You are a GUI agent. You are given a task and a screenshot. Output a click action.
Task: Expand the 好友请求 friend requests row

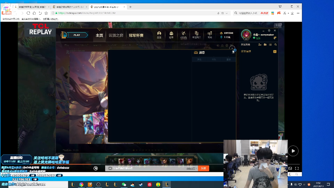(258, 51)
